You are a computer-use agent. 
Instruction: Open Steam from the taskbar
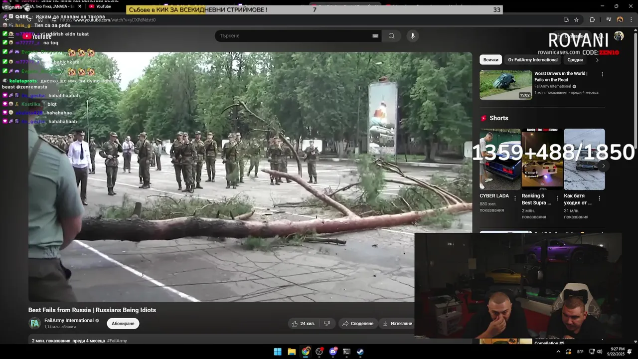360,352
